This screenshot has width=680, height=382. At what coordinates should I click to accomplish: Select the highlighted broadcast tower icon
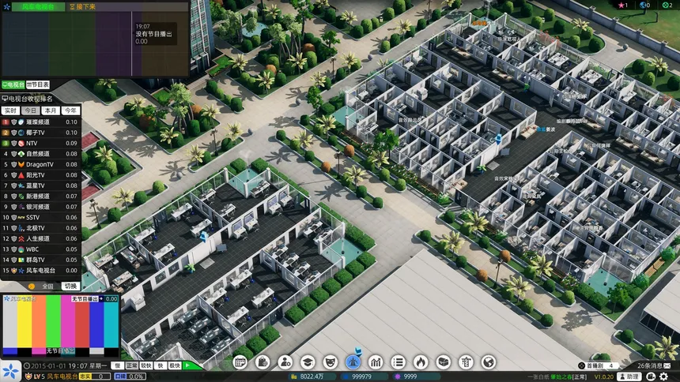coord(353,362)
